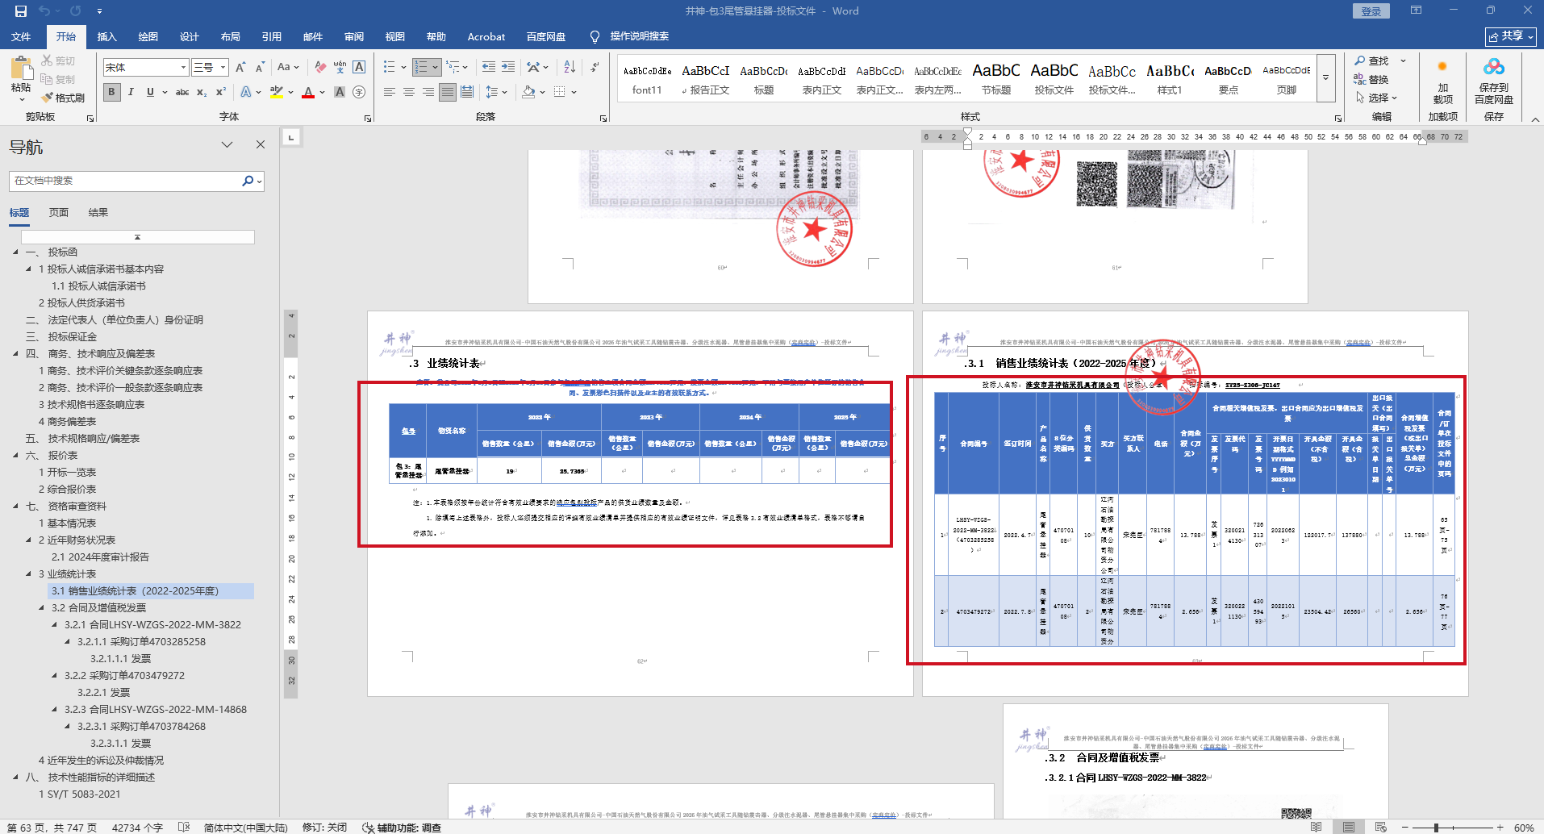Apply distributed alignment to paragraph

click(x=467, y=92)
